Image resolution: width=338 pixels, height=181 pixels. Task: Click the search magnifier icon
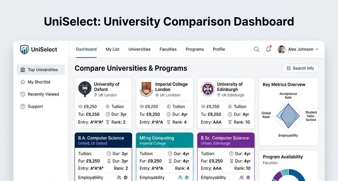(256, 49)
